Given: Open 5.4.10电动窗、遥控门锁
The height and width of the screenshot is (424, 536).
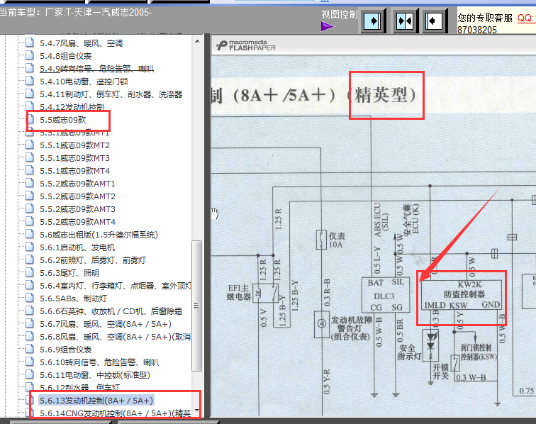Looking at the screenshot, I should tap(84, 82).
